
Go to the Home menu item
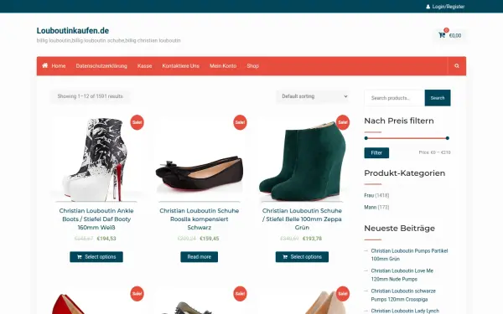click(x=54, y=65)
